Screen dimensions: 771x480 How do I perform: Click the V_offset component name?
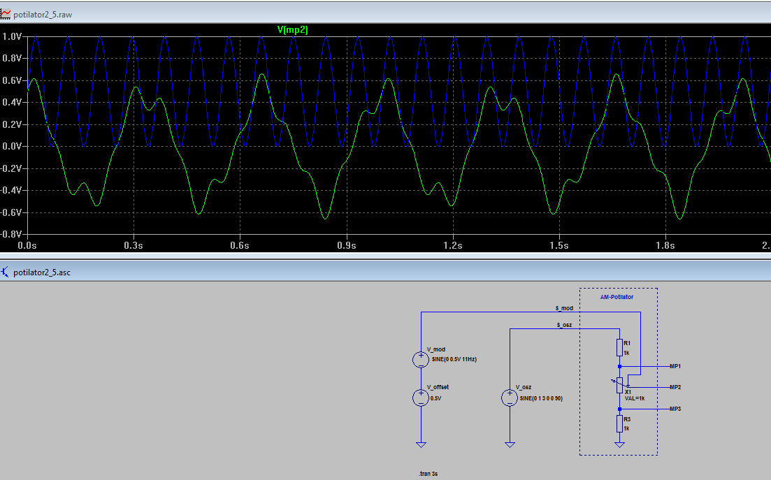(438, 387)
